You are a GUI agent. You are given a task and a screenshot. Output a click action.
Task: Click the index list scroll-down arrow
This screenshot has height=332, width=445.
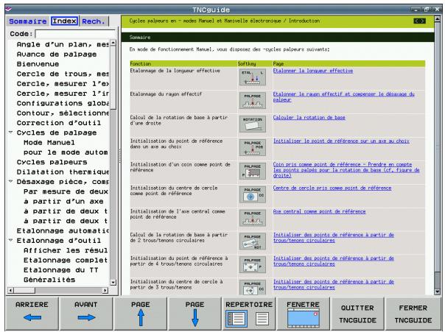tap(113, 283)
